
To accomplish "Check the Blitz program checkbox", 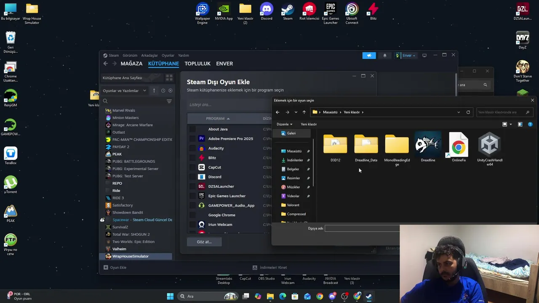I will coord(192,158).
